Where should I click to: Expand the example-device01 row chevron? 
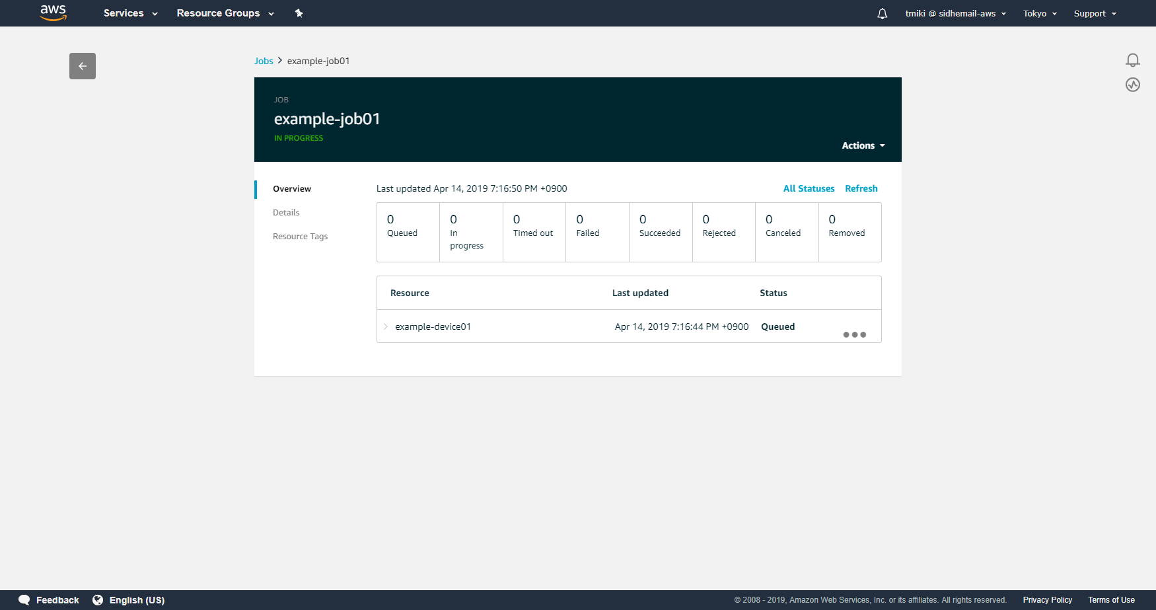tap(386, 326)
